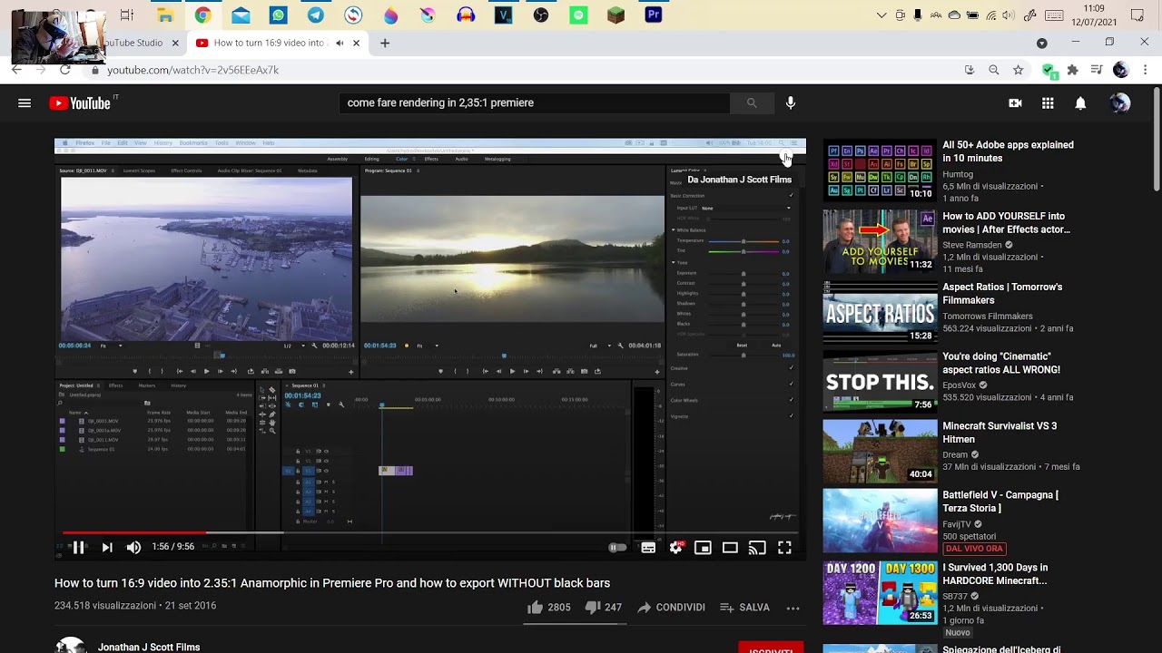This screenshot has width=1162, height=653.
Task: Open the YouTube hamburger guide menu
Action: 25,103
